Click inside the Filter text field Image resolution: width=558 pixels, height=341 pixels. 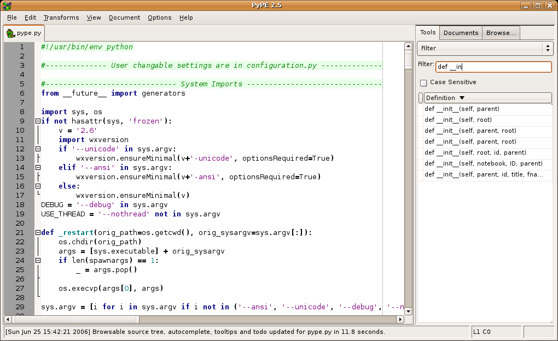coord(493,67)
